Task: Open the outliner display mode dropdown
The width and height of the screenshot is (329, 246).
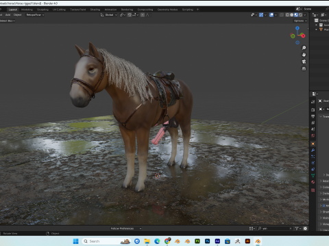Action: (x=323, y=15)
